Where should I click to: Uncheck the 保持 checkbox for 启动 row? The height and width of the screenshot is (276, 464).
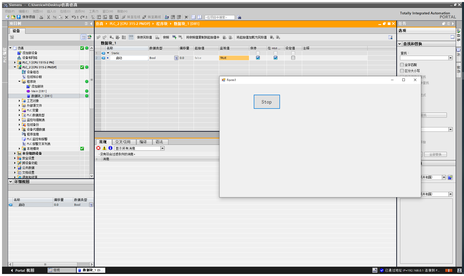(258, 58)
